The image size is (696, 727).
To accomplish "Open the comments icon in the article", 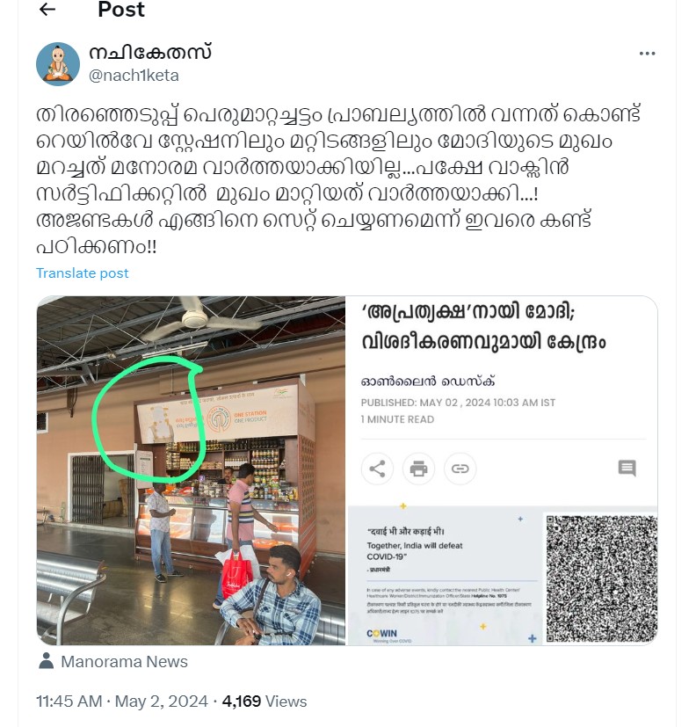I will (627, 468).
